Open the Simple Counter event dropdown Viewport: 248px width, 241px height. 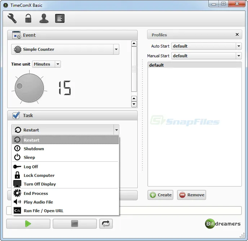[x=65, y=49]
